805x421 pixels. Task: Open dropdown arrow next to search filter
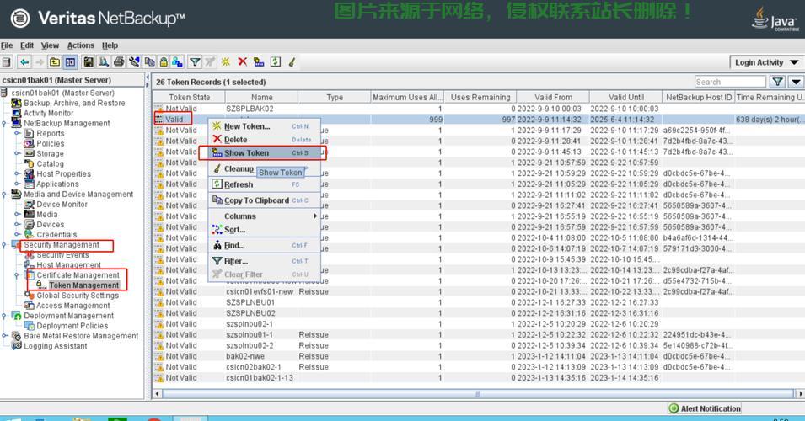[795, 82]
